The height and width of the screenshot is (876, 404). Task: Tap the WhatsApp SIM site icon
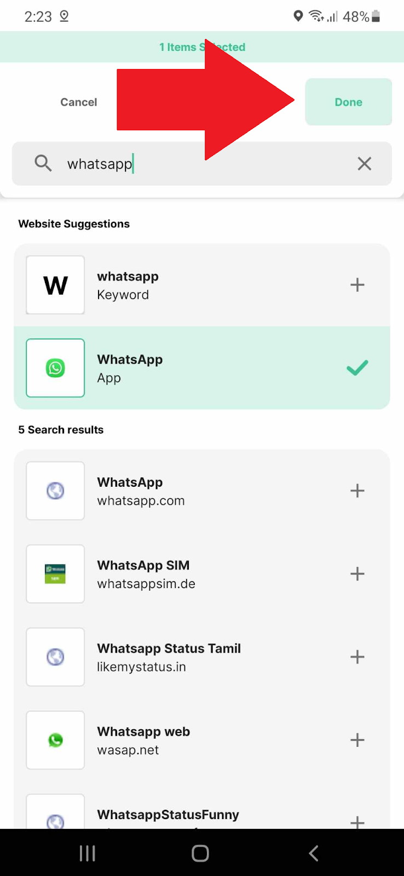pyautogui.click(x=55, y=574)
